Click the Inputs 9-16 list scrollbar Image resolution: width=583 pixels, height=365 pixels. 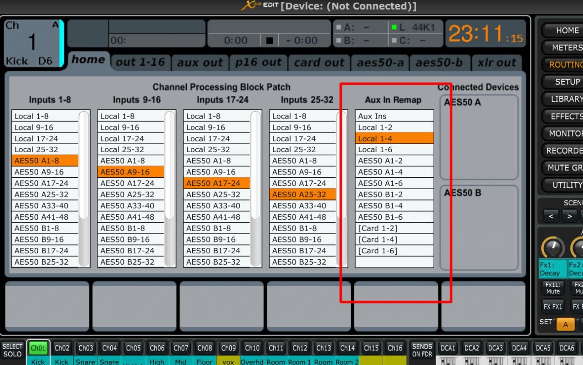click(169, 189)
